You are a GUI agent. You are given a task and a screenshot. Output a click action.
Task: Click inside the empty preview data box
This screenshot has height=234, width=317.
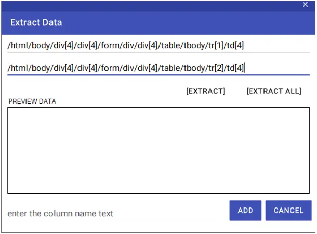click(x=158, y=150)
